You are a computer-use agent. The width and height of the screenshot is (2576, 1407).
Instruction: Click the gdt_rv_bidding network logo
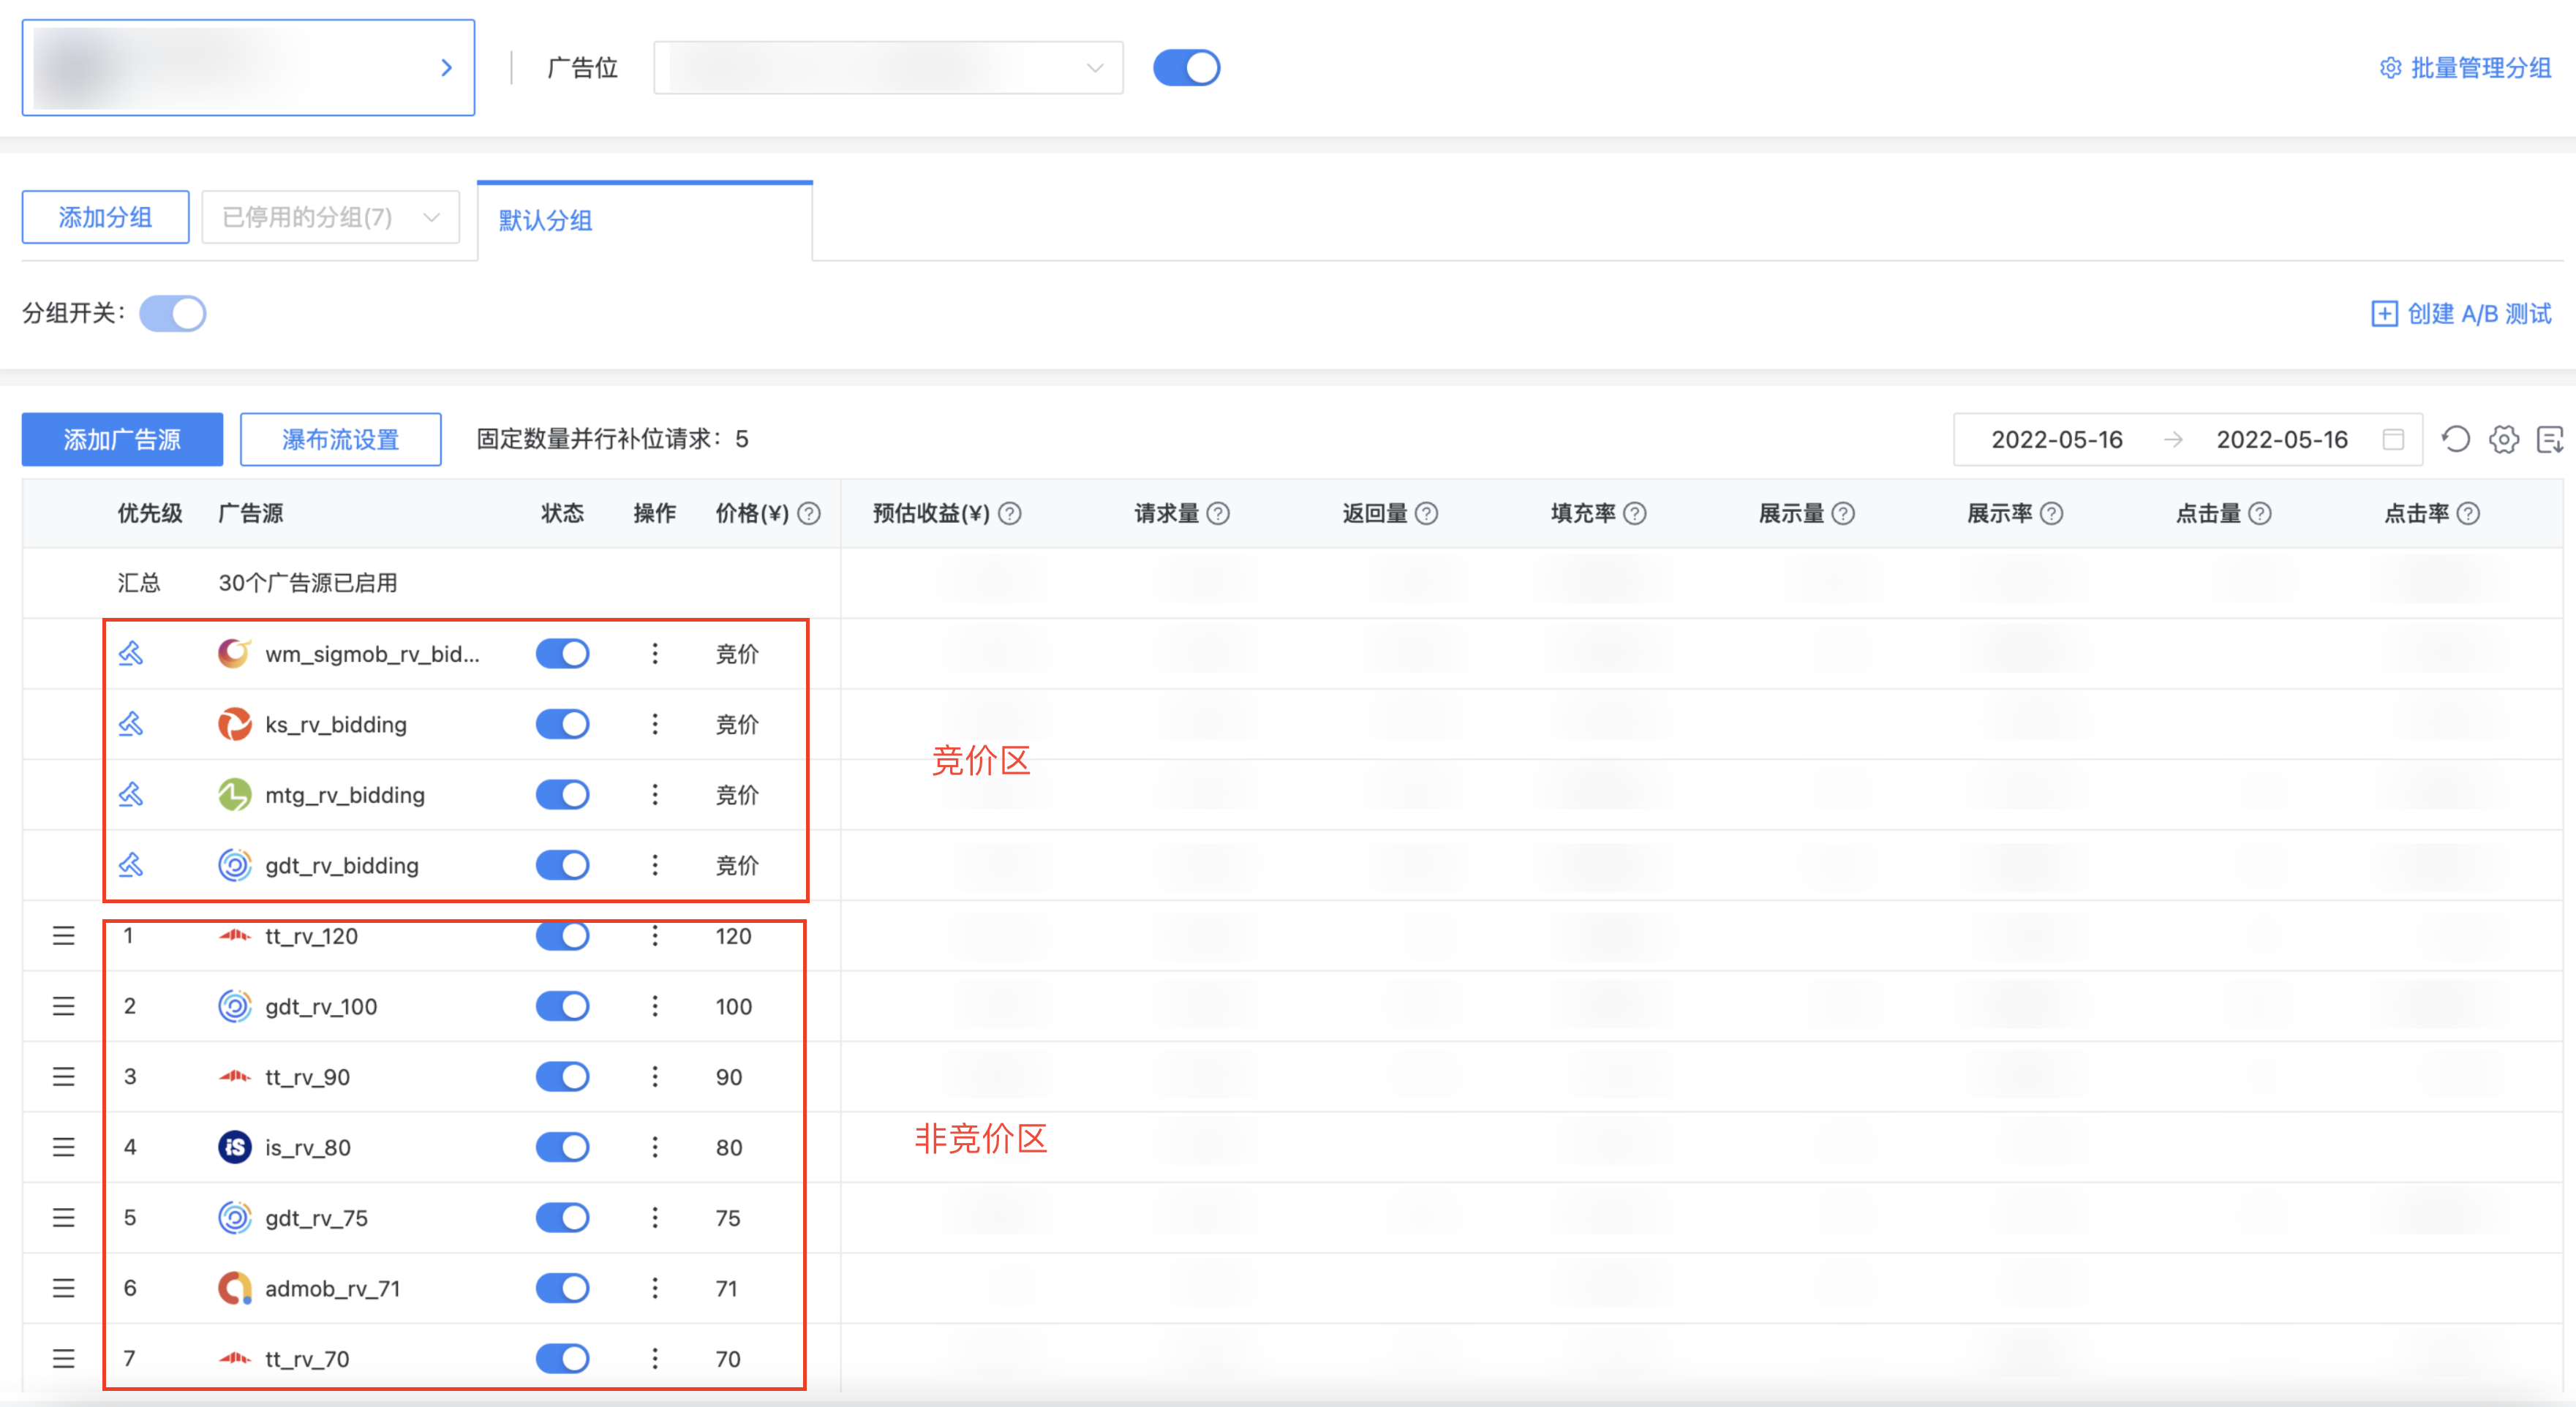[234, 865]
